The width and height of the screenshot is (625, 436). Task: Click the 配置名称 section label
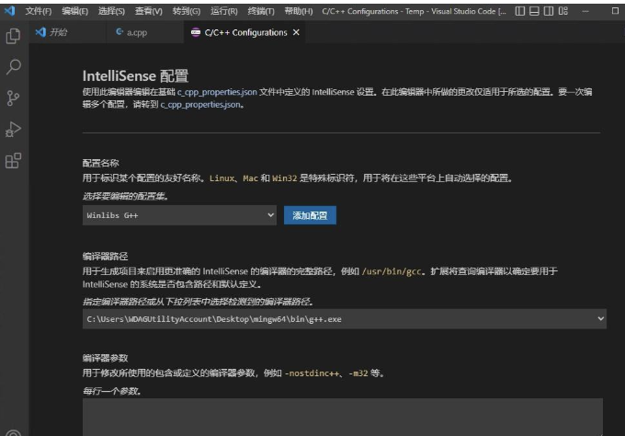click(101, 163)
